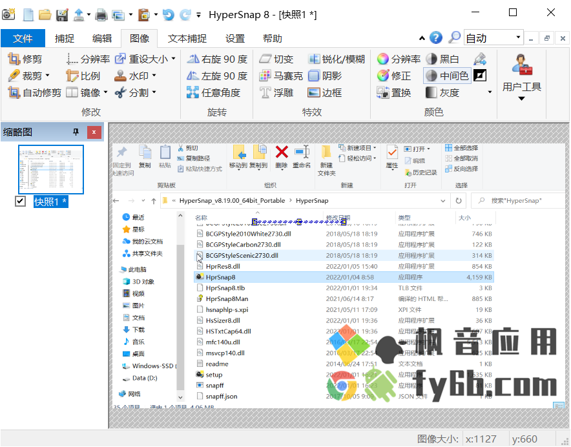Screen dimensions: 571x447
Task: Open the 锐化/模糊 sharpen blur tool
Action: [337, 59]
